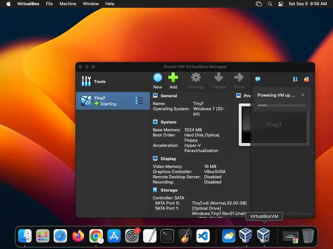
Task: Click the green Add machine icon
Action: (173, 77)
